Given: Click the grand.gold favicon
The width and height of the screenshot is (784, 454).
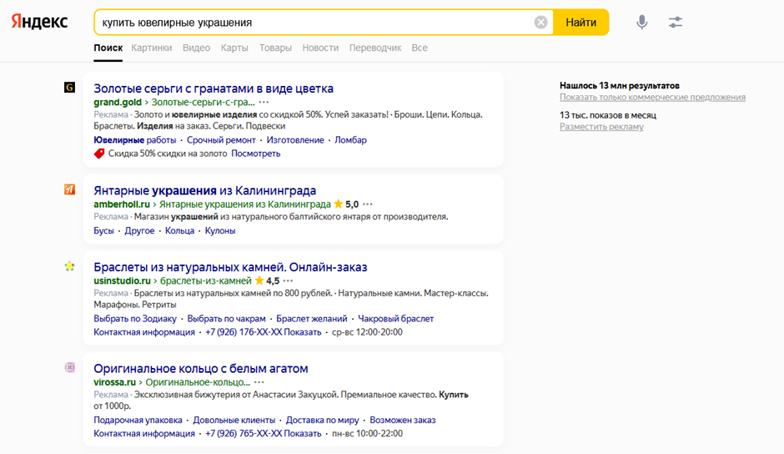Looking at the screenshot, I should [69, 88].
